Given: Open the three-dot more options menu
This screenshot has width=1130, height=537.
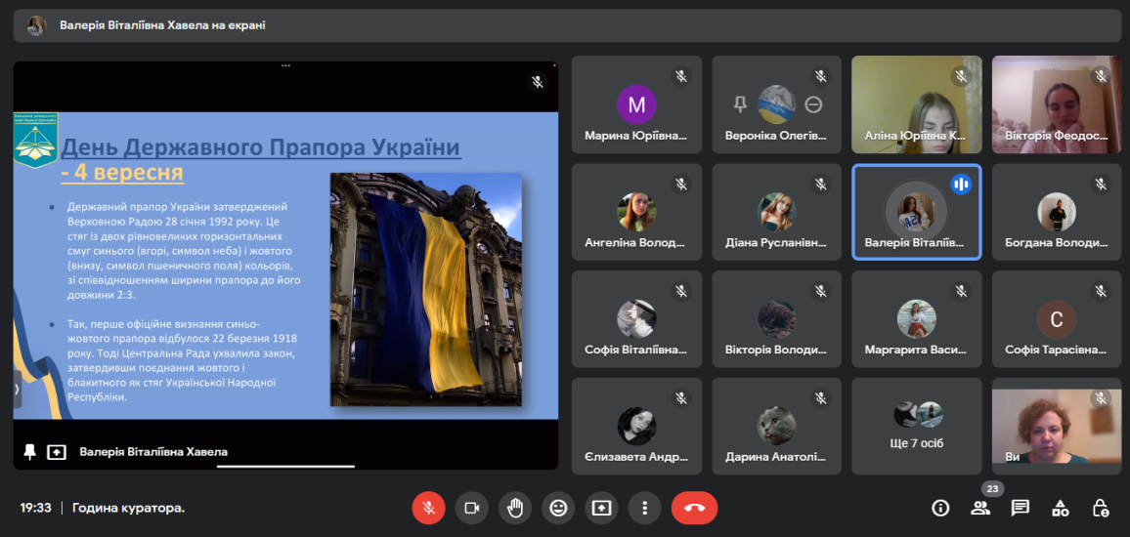Looking at the screenshot, I should [644, 508].
